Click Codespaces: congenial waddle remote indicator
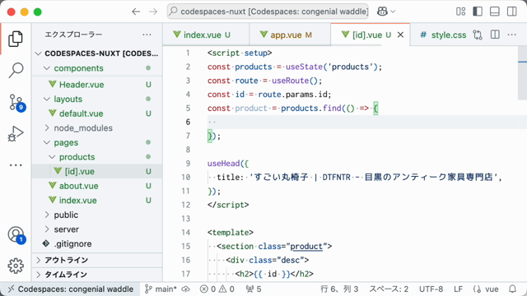This screenshot has width=527, height=296. 71,289
